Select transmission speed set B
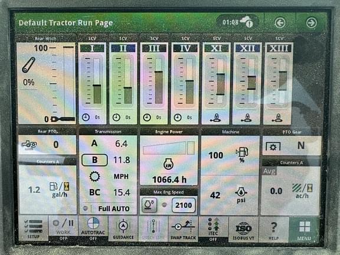The image size is (340, 255). [x=94, y=160]
